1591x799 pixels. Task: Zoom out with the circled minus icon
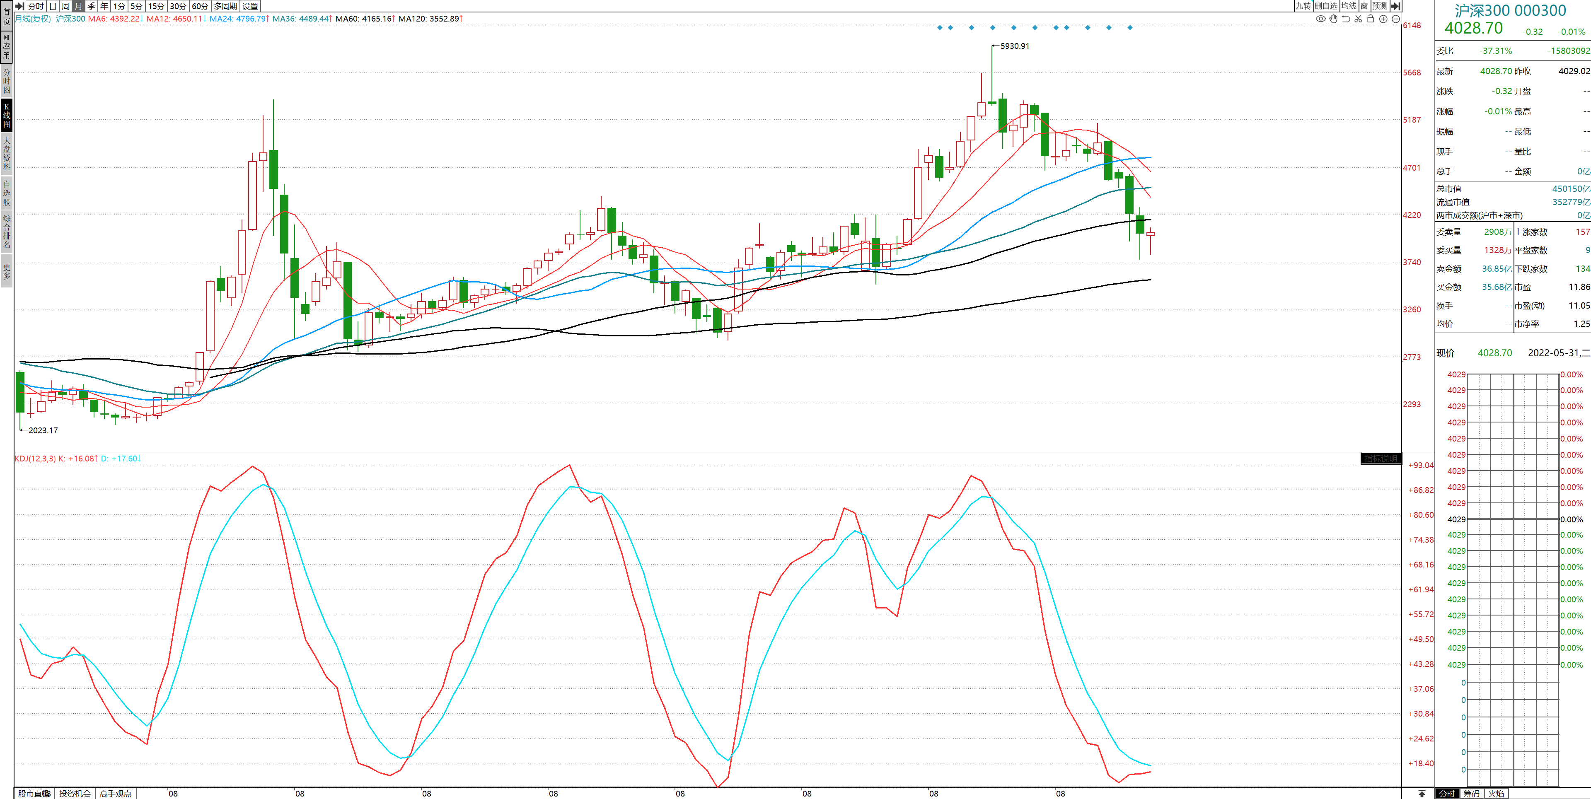pyautogui.click(x=1396, y=19)
